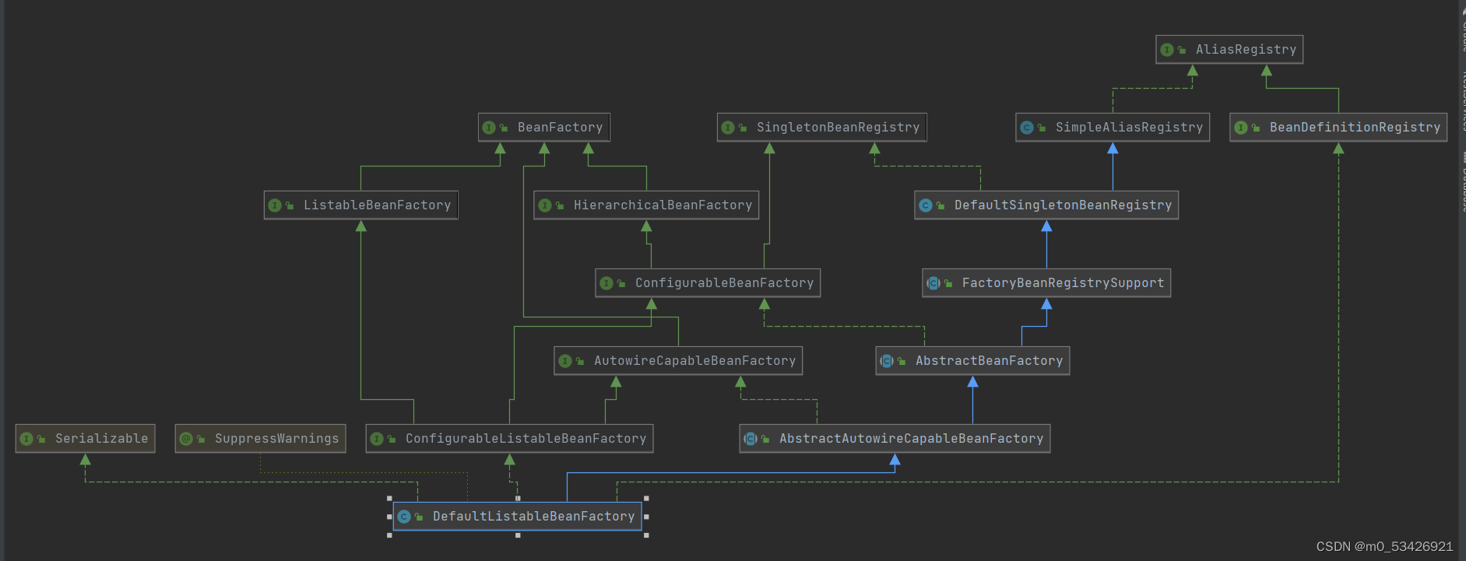Select the AutowireCapableBeanFactory node label
This screenshot has width=1466, height=561.
coord(694,361)
